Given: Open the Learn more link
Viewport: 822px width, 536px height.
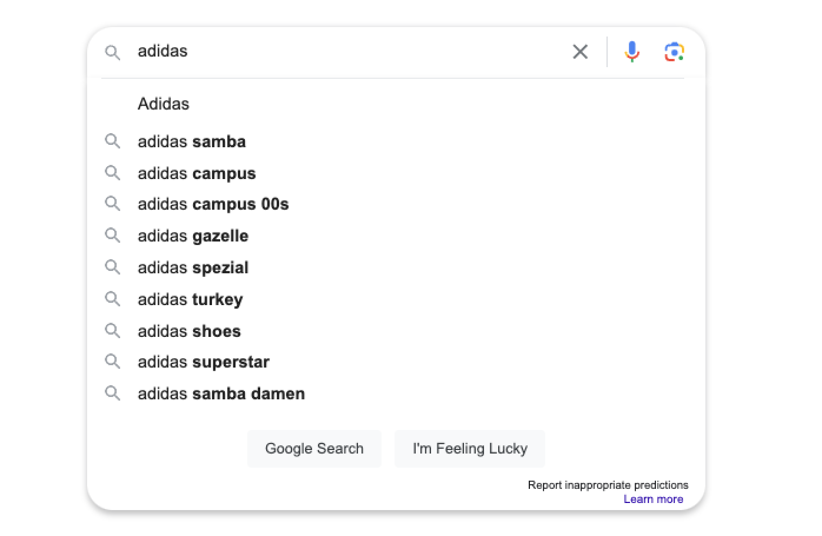Looking at the screenshot, I should [x=653, y=499].
